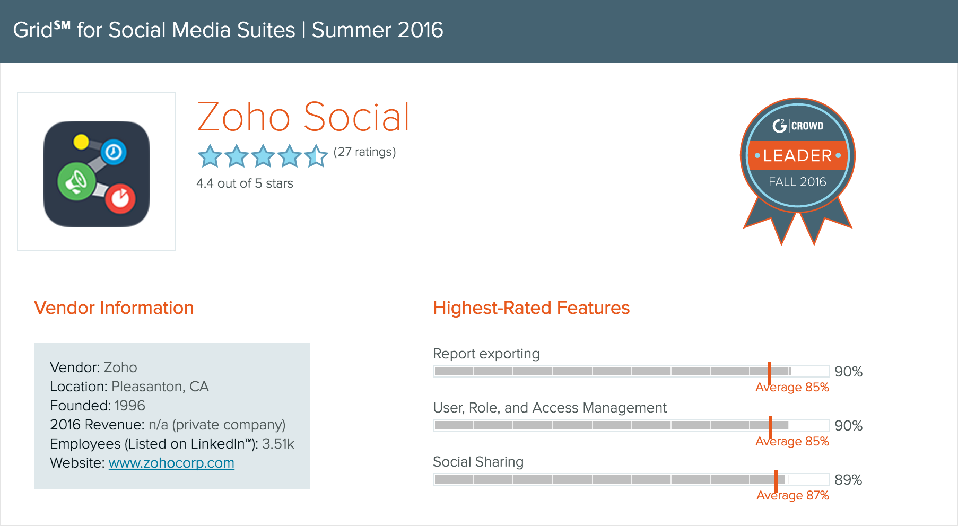Viewport: 958px width, 526px height.
Task: Click the 4.4 out of 5 stars text
Action: [x=245, y=183]
